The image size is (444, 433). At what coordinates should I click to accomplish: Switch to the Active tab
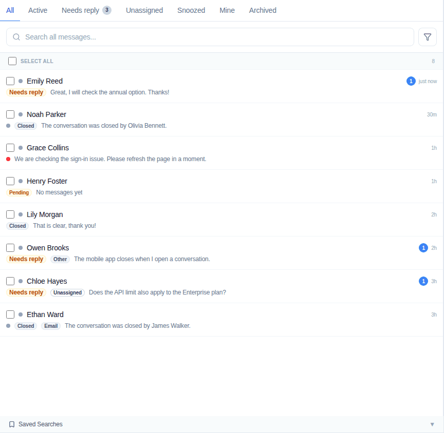[x=38, y=10]
